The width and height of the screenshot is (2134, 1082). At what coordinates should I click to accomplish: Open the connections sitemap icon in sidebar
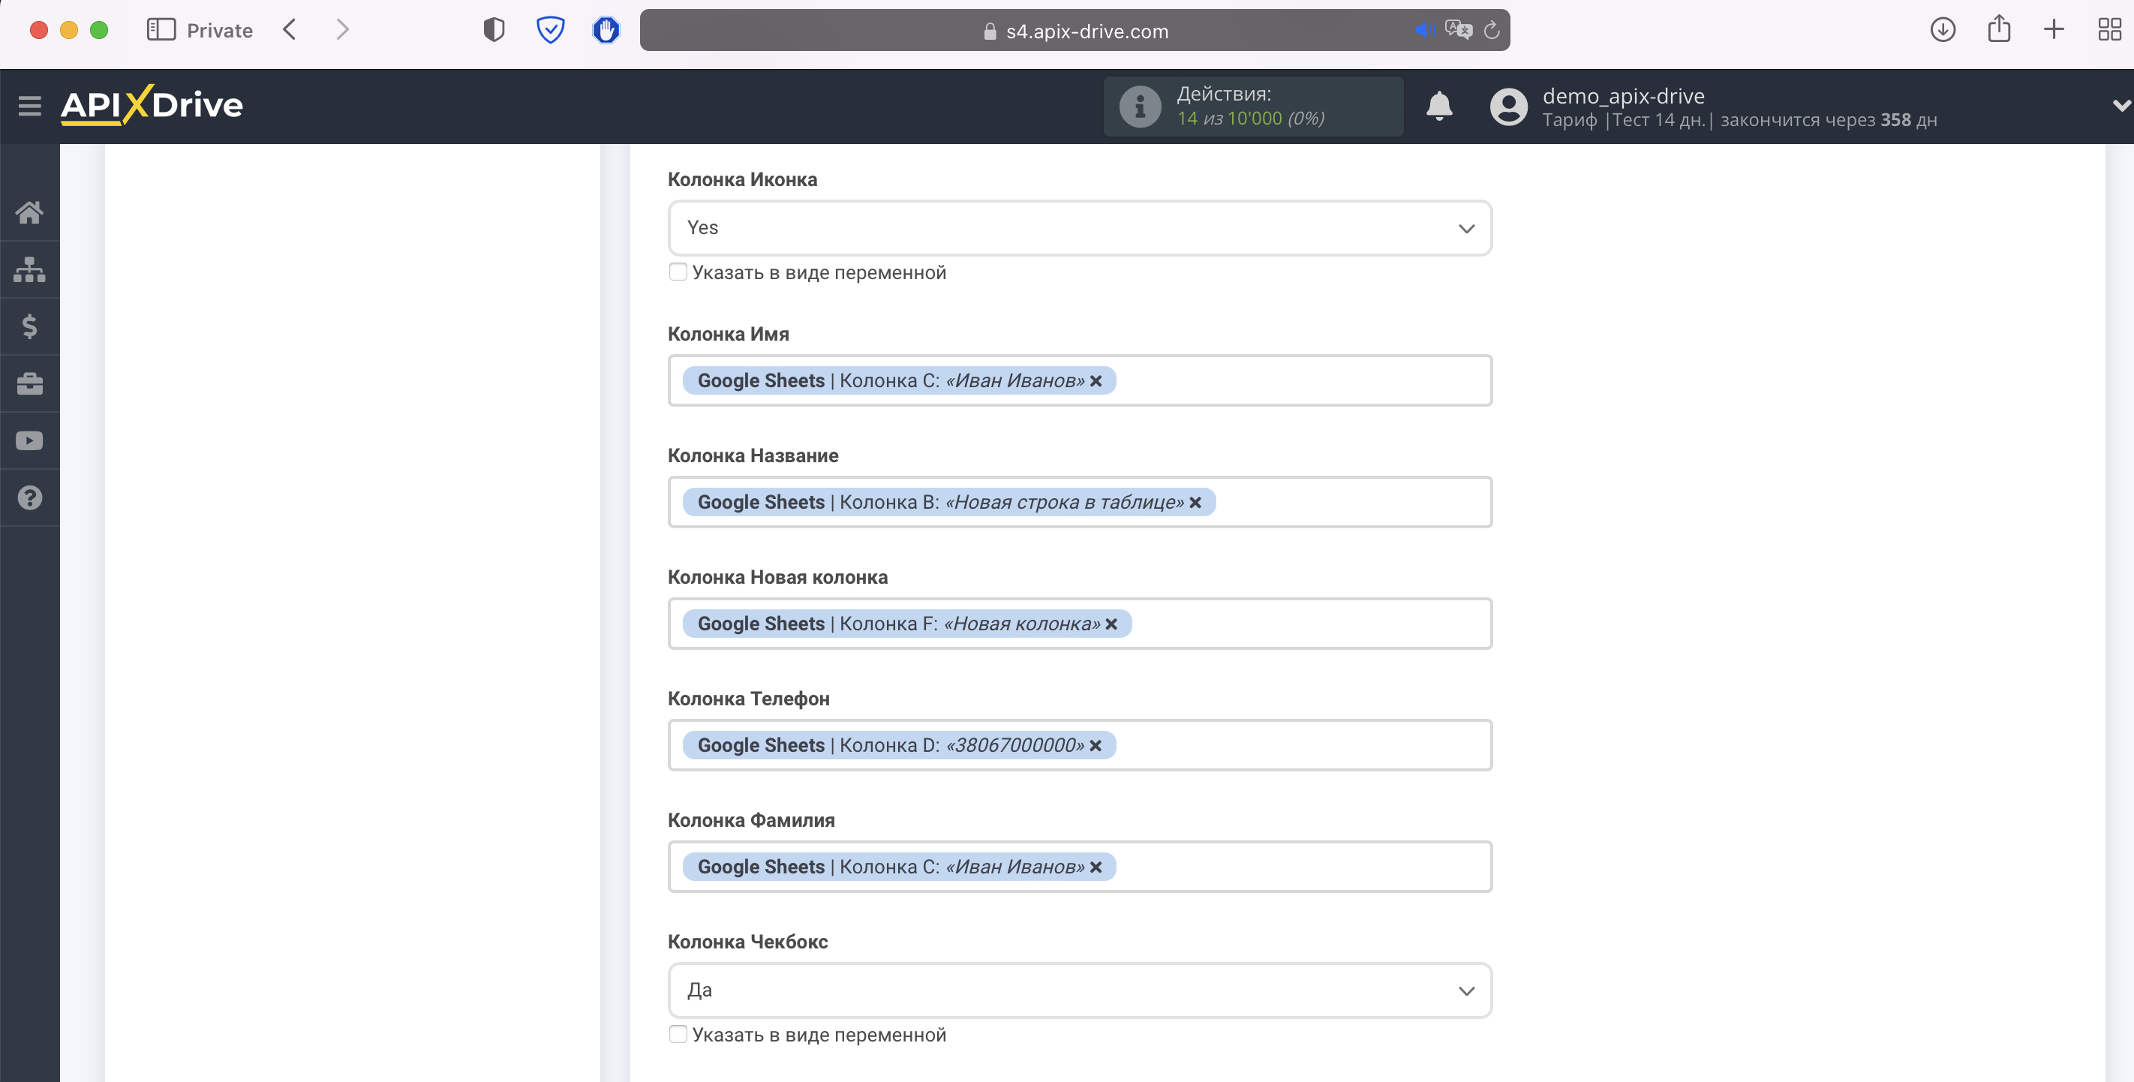click(x=30, y=269)
